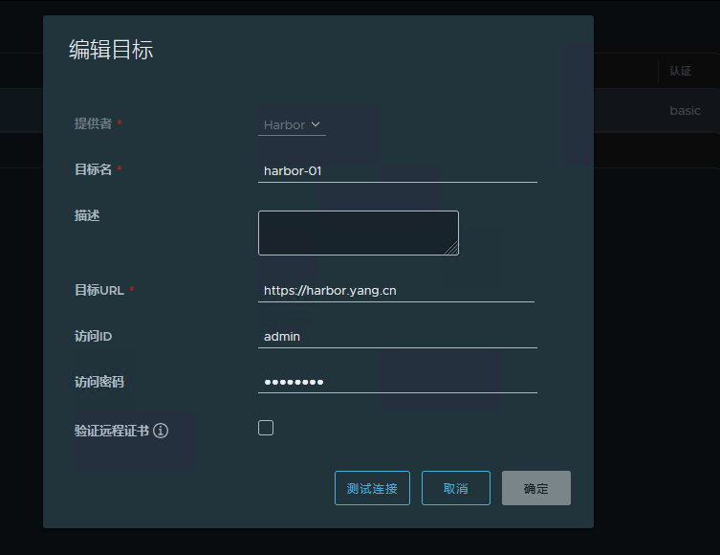Image resolution: width=720 pixels, height=555 pixels.
Task: Click the 测试连接 button
Action: tap(372, 488)
